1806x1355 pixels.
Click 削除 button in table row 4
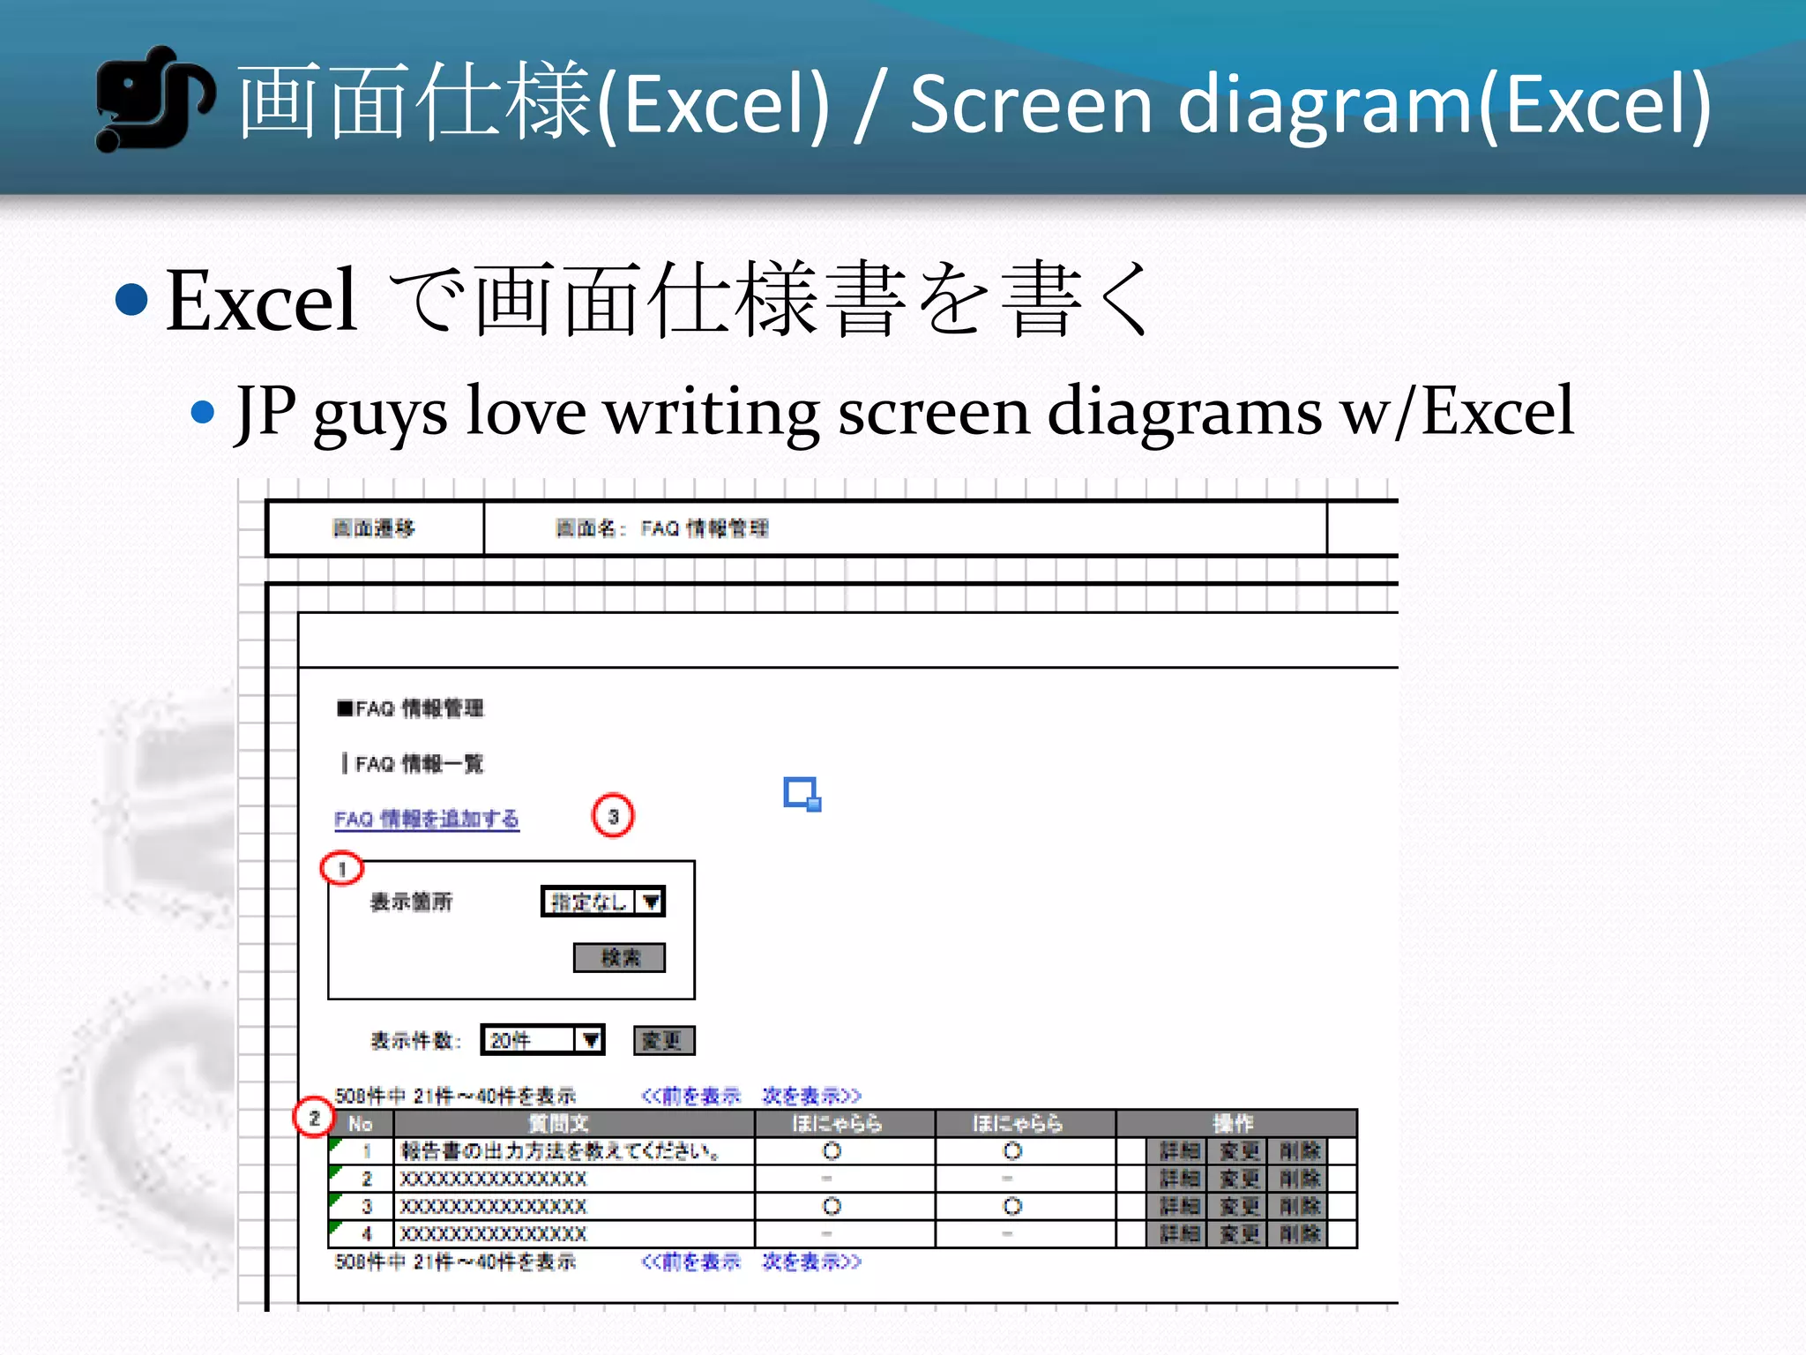point(1298,1233)
